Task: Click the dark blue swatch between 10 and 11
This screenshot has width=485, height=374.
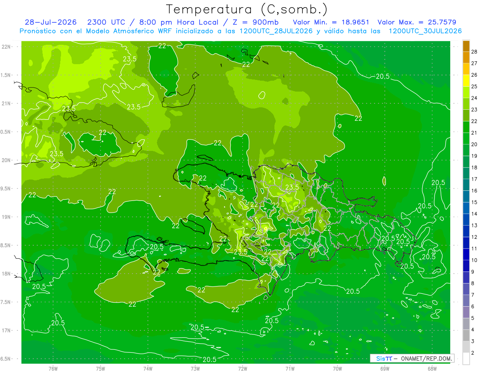Action: [466, 255]
